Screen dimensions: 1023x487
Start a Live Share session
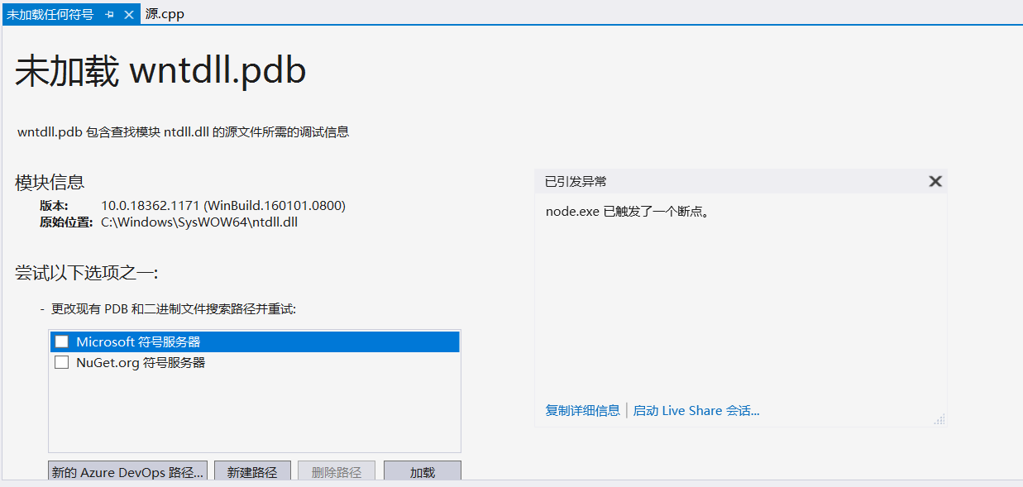pos(697,410)
